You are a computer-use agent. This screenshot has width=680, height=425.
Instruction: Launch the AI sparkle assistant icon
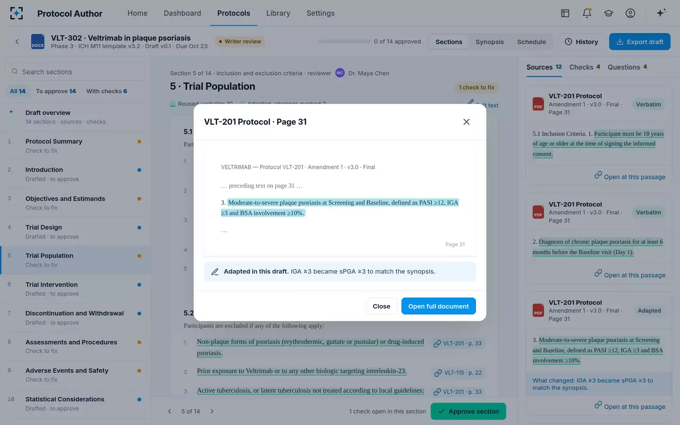coord(661,13)
